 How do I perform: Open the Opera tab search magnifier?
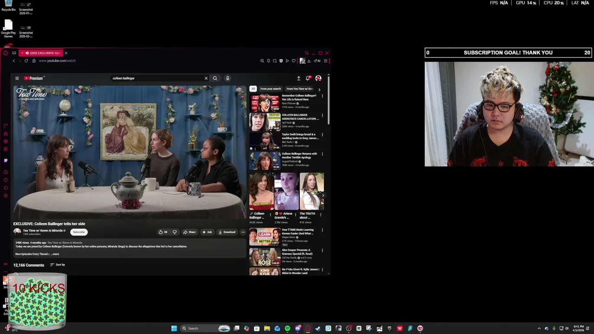coord(306,53)
